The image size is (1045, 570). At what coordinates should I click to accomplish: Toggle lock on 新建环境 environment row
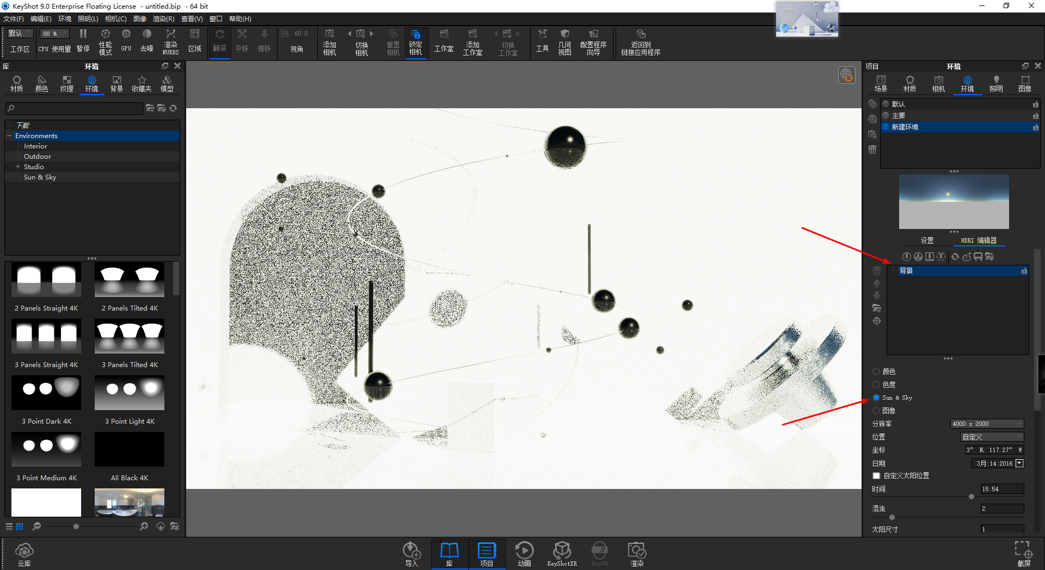(1035, 127)
